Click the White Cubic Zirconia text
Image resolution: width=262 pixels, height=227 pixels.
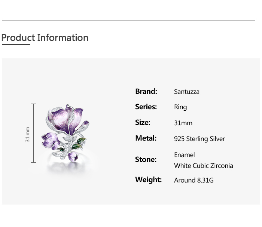(x=204, y=166)
